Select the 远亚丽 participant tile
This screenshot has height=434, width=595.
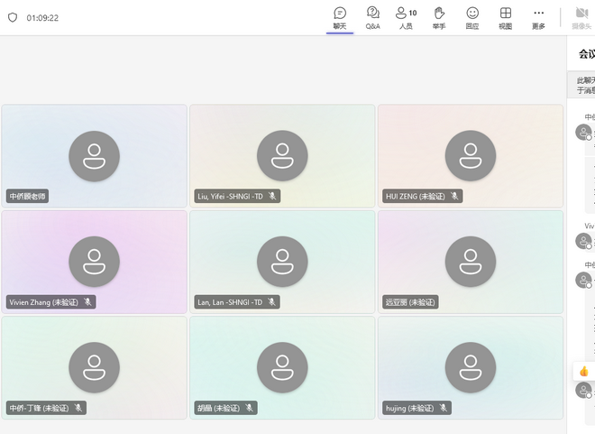[x=470, y=261]
